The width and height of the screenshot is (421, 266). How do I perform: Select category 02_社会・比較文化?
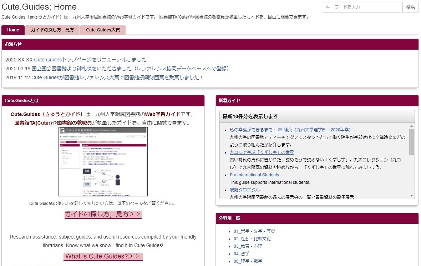click(252, 239)
